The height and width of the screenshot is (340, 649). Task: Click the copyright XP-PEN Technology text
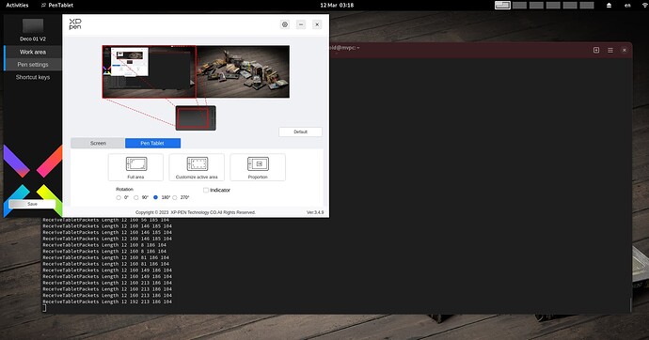click(x=196, y=212)
